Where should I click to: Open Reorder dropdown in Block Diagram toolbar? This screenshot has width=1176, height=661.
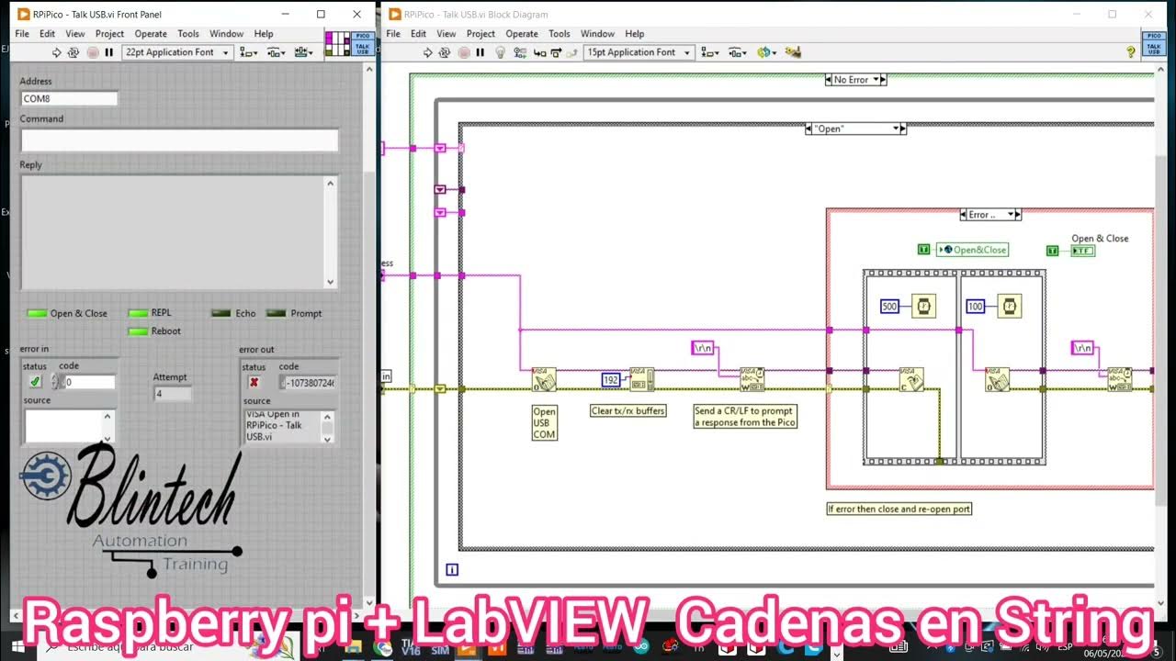766,52
